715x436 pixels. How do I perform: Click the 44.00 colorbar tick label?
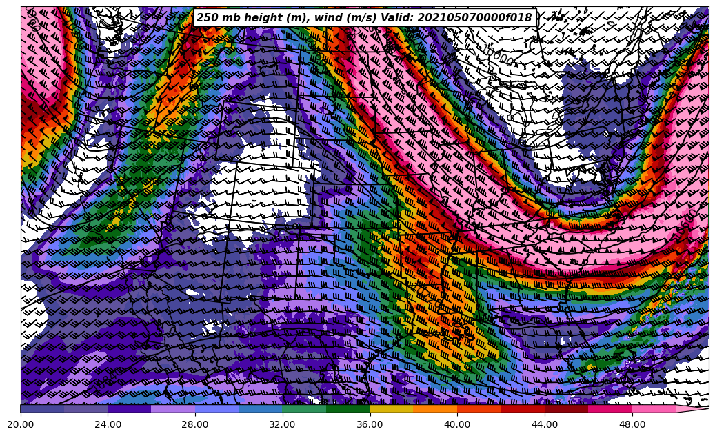[x=545, y=425]
